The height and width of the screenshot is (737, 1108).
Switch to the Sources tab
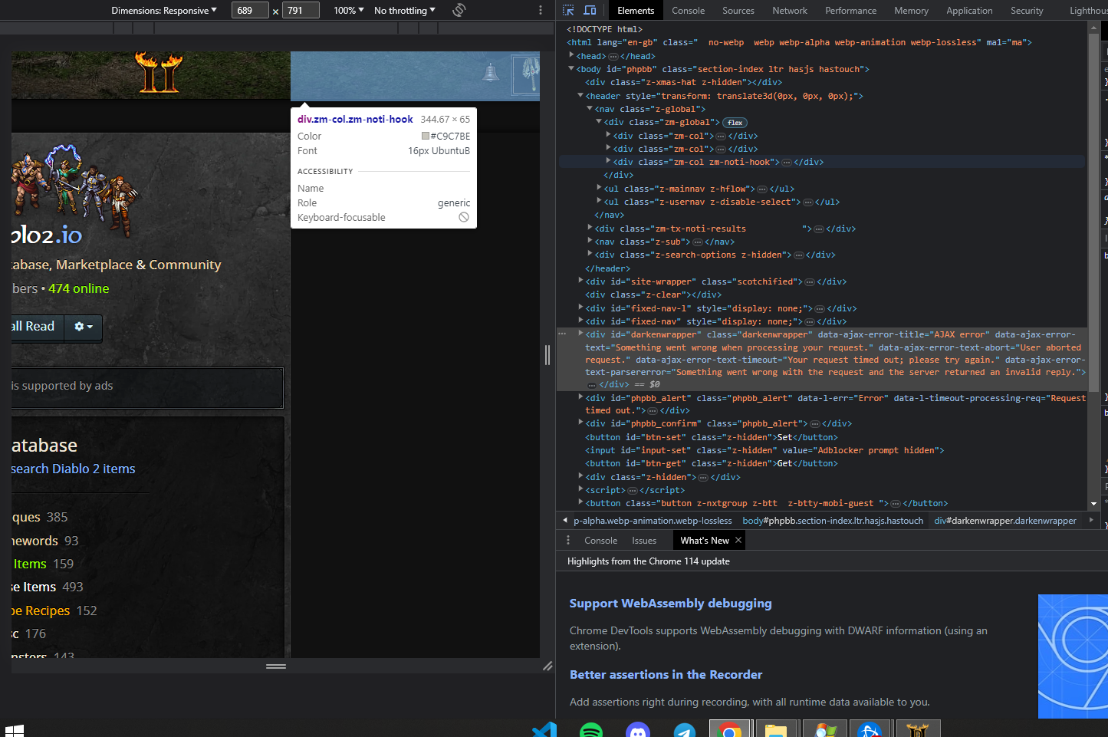click(738, 11)
